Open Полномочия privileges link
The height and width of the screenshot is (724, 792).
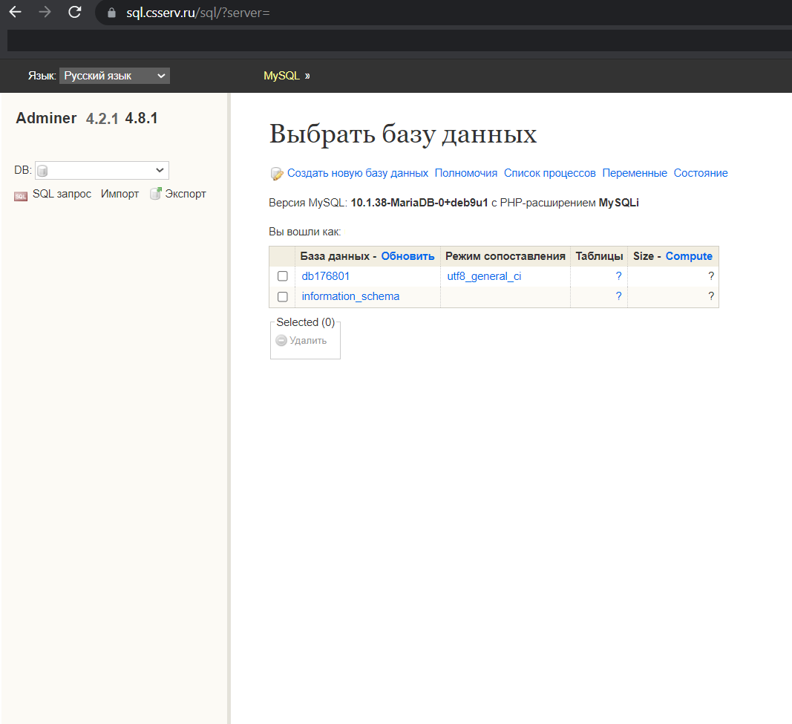(465, 173)
